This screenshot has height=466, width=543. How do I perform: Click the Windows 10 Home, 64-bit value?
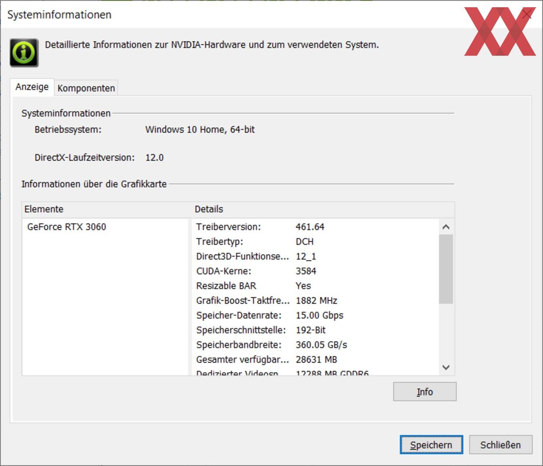pyautogui.click(x=200, y=130)
